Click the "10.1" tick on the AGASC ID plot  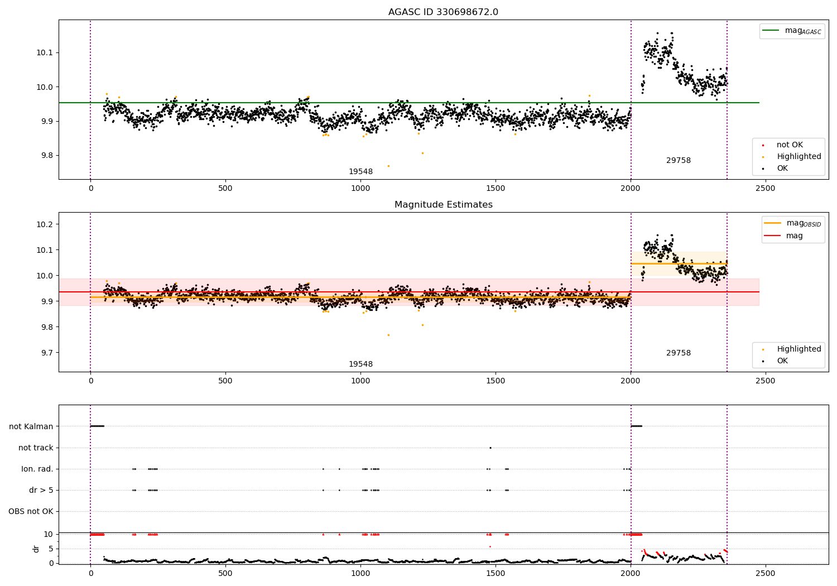coord(45,53)
